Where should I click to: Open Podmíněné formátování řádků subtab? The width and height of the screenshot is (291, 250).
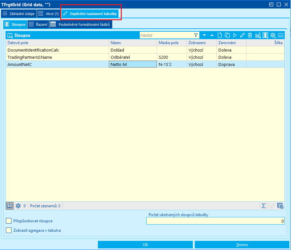81,24
